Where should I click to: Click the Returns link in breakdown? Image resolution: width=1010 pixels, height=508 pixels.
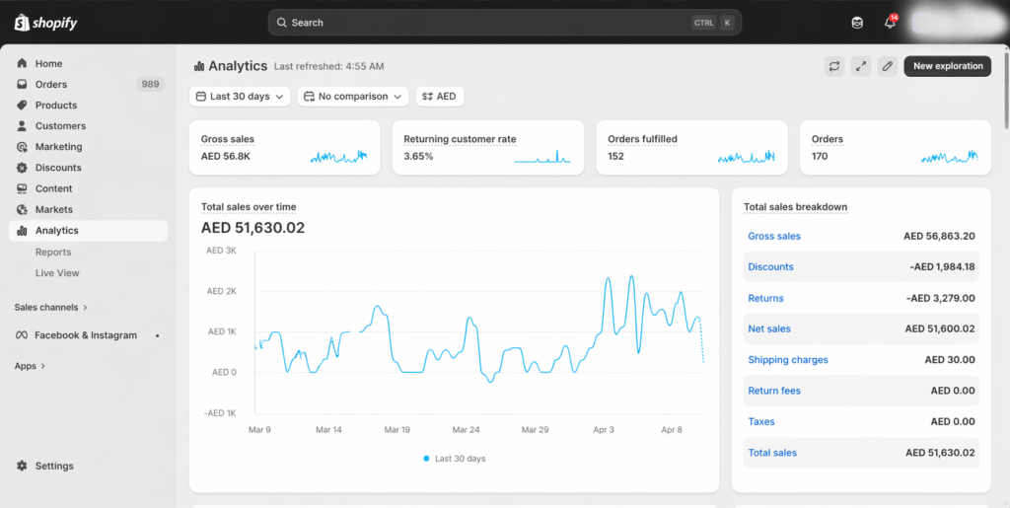(x=765, y=298)
